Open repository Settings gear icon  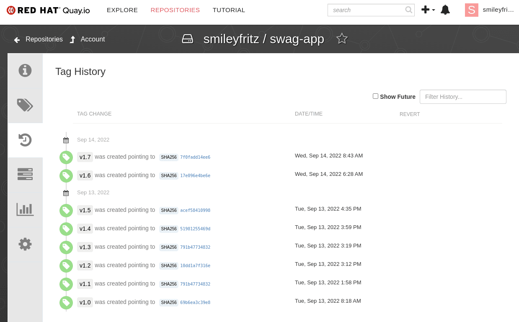[25, 244]
